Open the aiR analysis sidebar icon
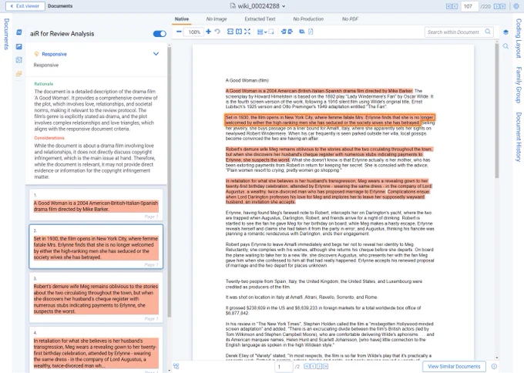 [x=19, y=32]
